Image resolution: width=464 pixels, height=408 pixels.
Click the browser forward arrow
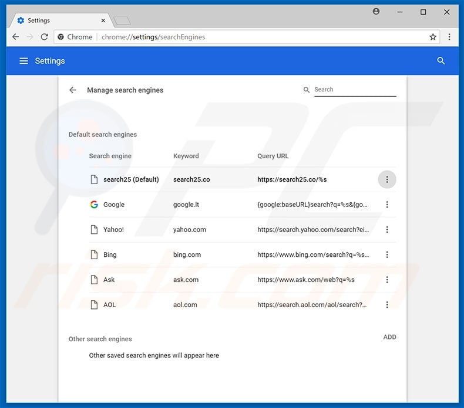pos(30,37)
